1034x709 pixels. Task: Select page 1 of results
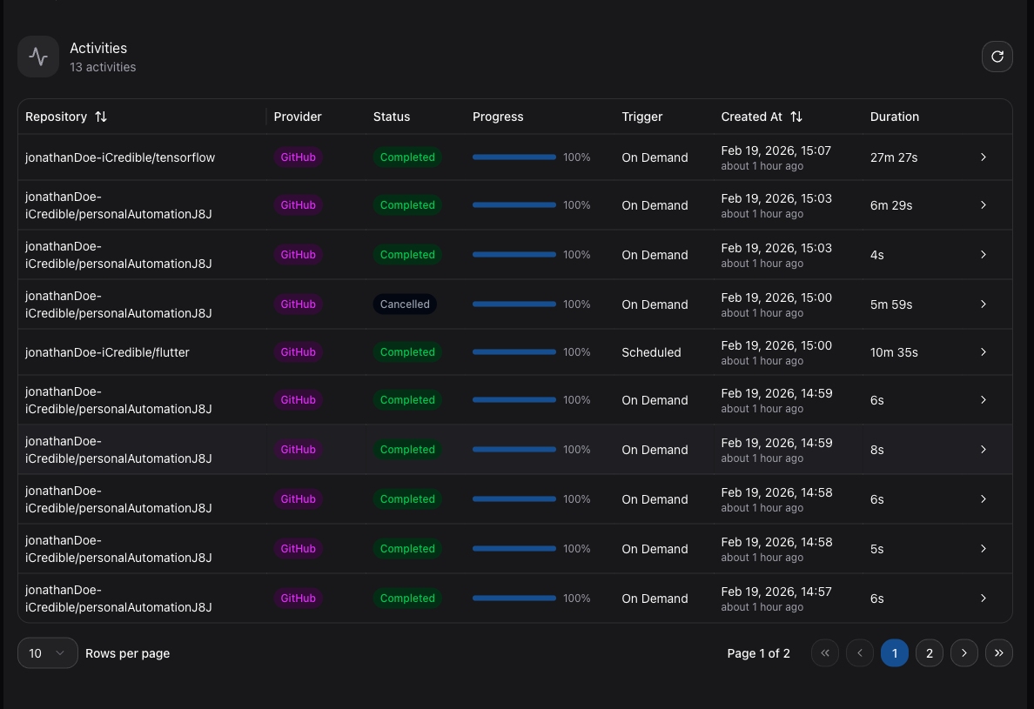[x=894, y=652]
